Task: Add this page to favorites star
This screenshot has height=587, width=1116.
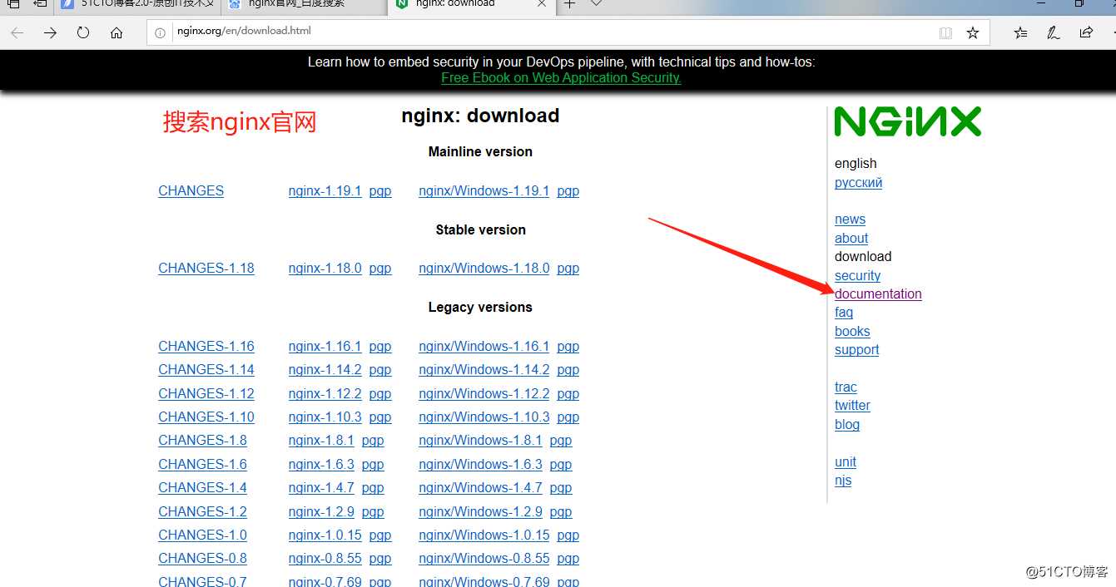Action: 973,32
